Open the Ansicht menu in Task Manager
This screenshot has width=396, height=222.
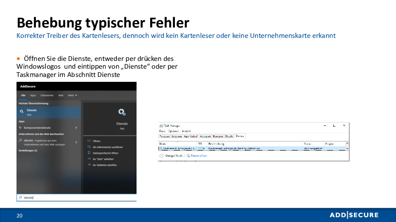tap(186, 131)
